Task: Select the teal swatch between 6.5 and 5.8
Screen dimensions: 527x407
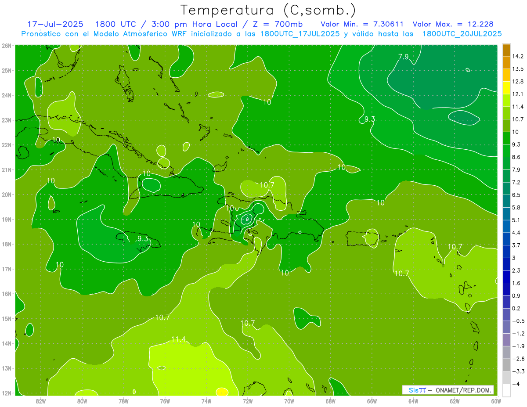Action: pyautogui.click(x=506, y=201)
